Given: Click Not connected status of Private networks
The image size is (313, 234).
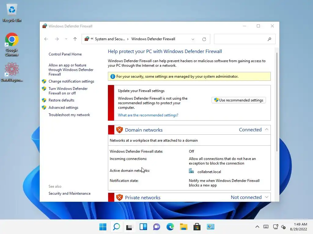Looking at the screenshot, I should 246,197.
